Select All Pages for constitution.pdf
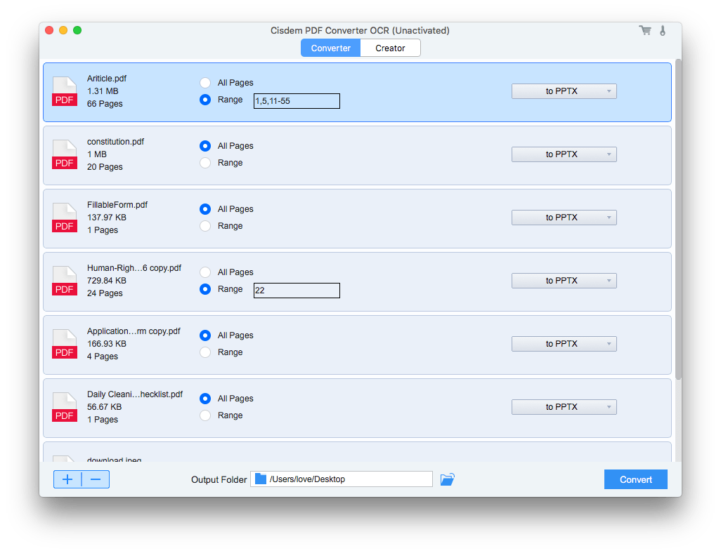Viewport: 721px width, 553px height. tap(205, 146)
